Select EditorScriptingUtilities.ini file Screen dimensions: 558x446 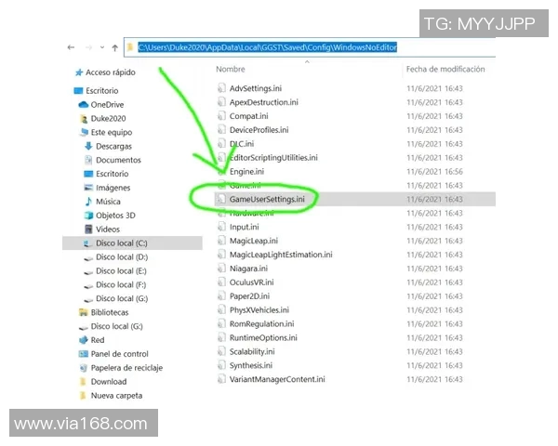[x=273, y=158]
